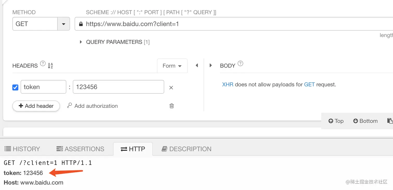Open the GET method dropdown
This screenshot has width=393, height=190.
point(63,24)
